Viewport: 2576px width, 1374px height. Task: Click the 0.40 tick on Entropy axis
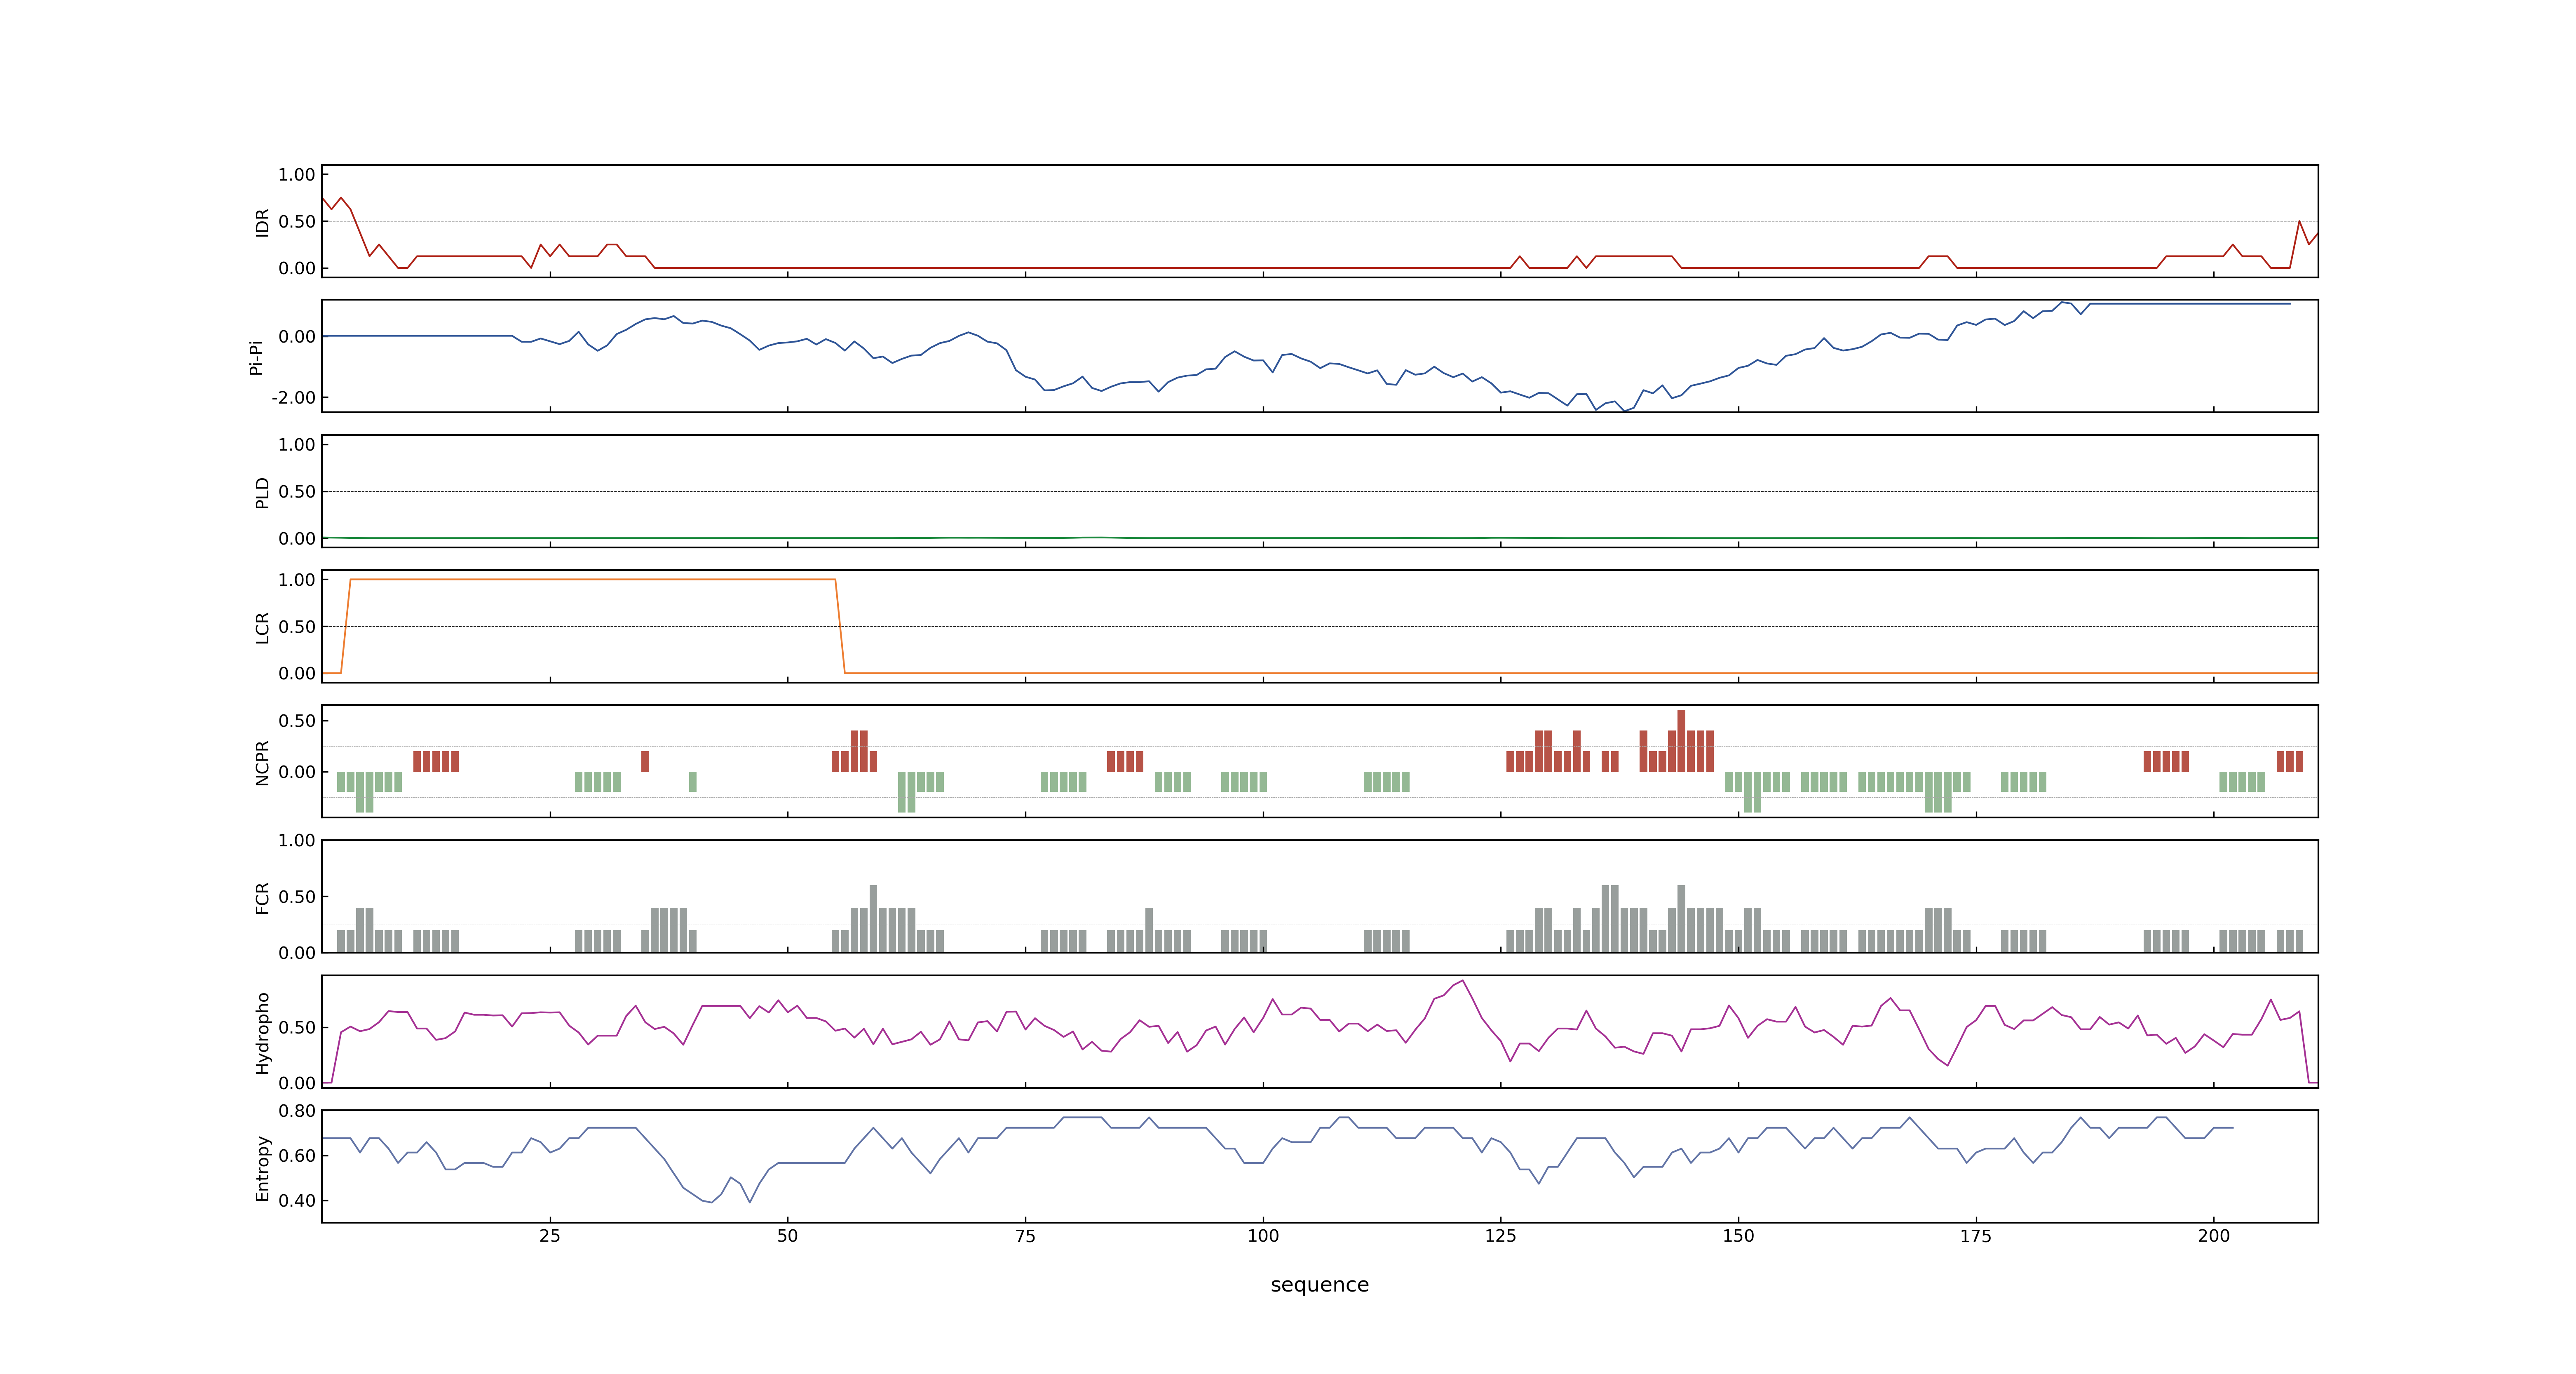coord(297,1200)
